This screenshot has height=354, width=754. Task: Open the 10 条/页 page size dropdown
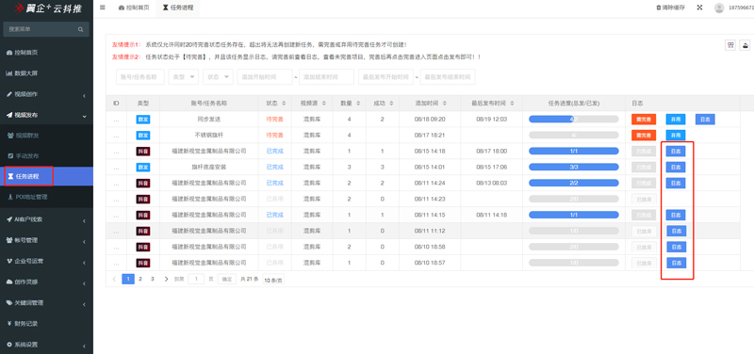tap(273, 279)
